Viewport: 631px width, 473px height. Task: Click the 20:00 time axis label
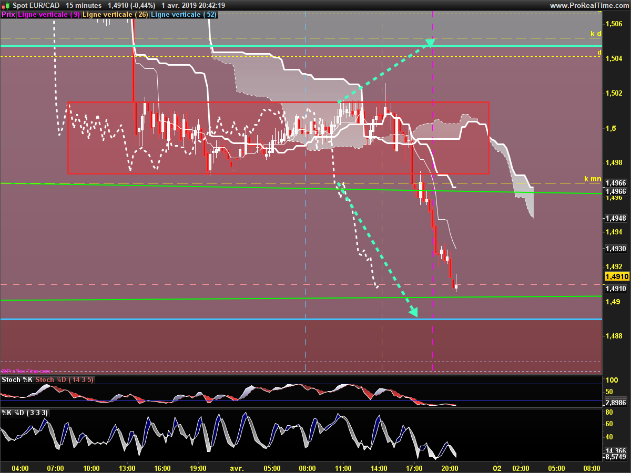451,467
